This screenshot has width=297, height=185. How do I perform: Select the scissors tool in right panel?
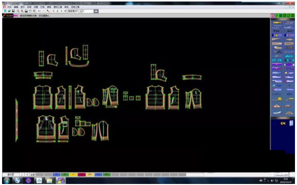(277, 52)
